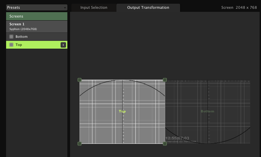The height and width of the screenshot is (157, 261).
Task: Delete the Top slice with x button
Action: click(63, 45)
